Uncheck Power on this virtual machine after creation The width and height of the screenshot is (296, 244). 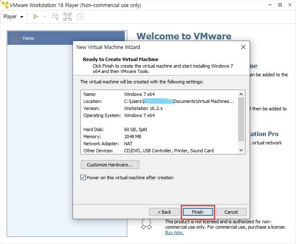(x=83, y=178)
